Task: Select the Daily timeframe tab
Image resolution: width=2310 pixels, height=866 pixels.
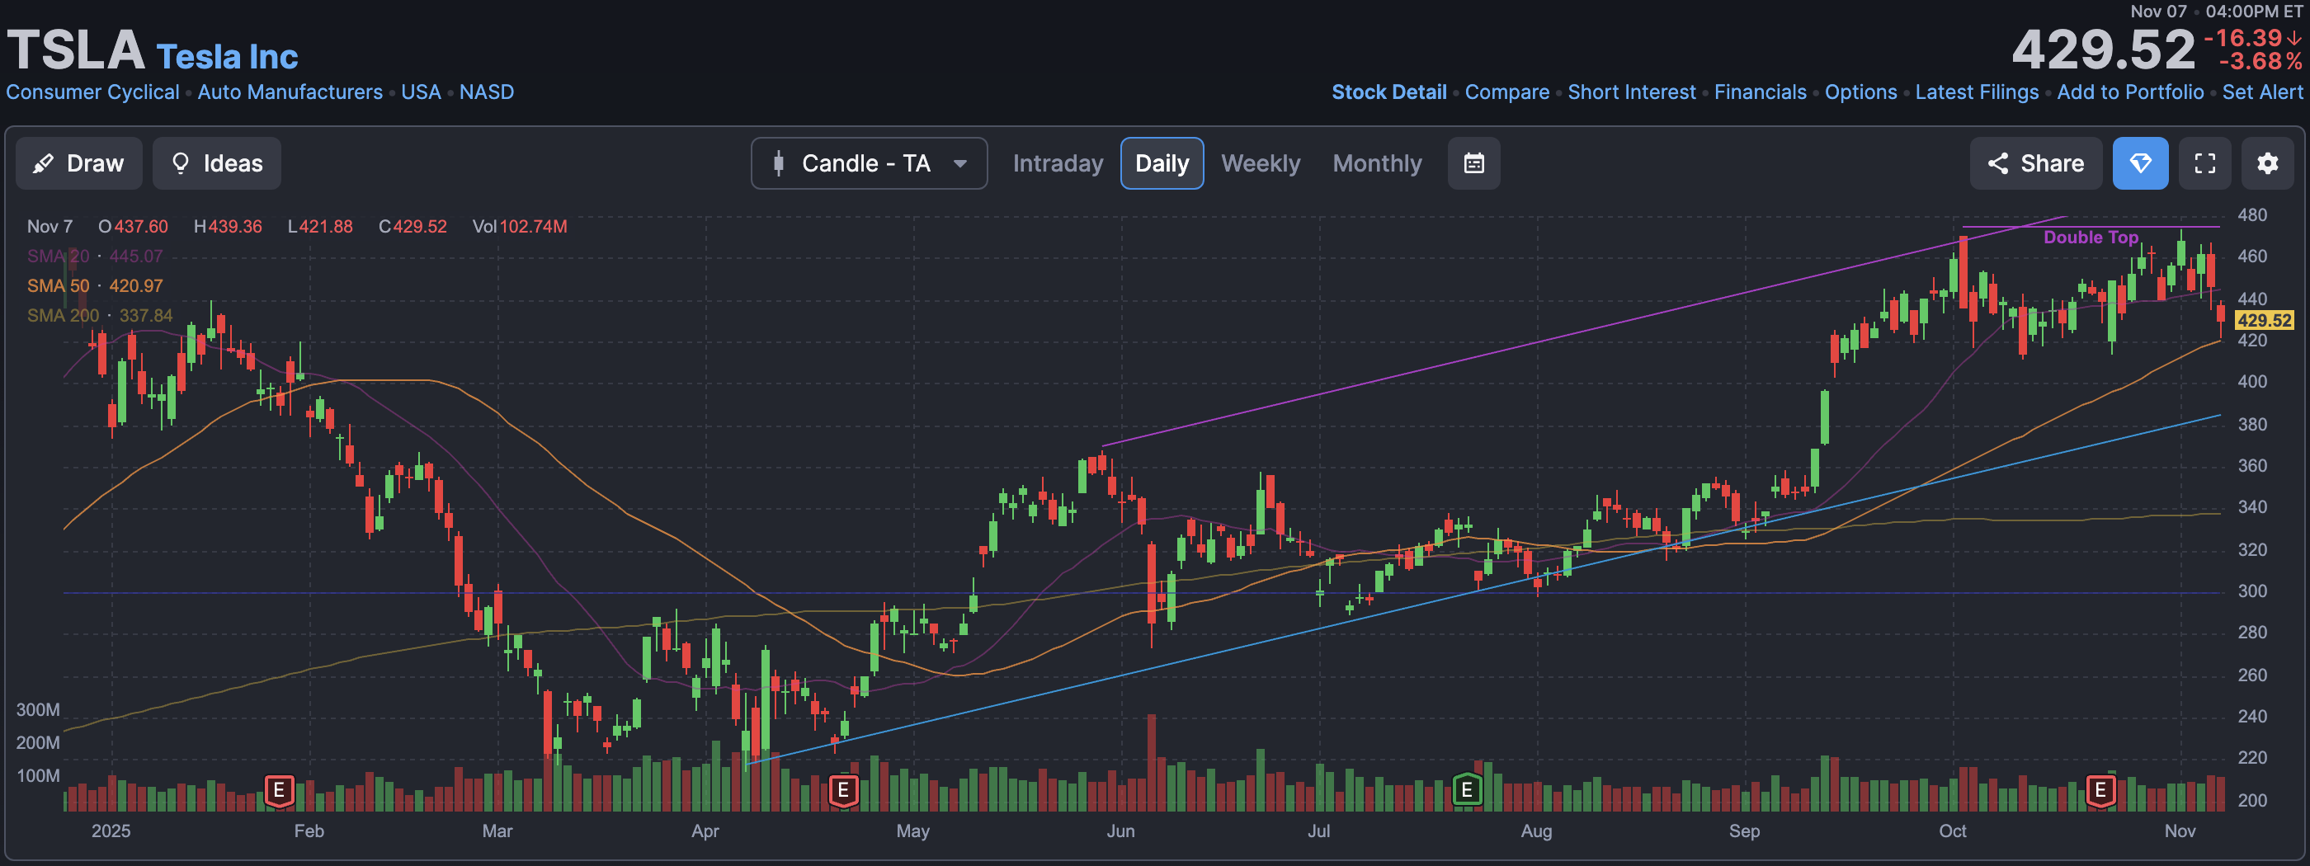Action: (1162, 163)
